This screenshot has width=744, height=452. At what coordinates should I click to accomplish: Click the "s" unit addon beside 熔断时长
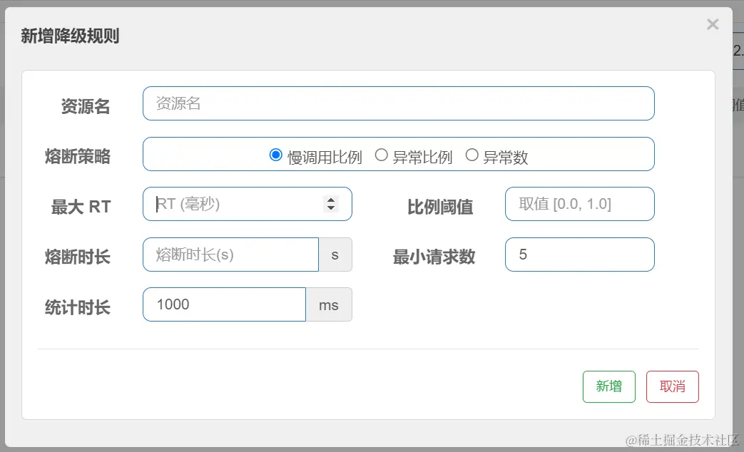pyautogui.click(x=335, y=255)
